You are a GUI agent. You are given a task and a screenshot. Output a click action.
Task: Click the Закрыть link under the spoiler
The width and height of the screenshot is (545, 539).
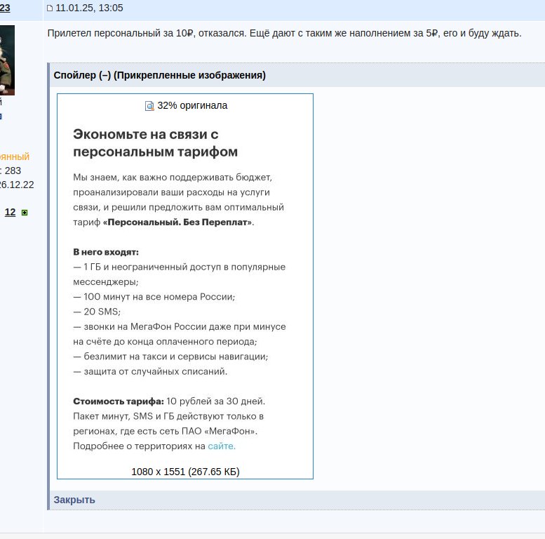click(x=74, y=500)
